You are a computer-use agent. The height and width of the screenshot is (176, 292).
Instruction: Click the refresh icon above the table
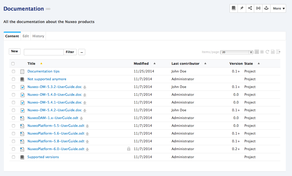267,52
